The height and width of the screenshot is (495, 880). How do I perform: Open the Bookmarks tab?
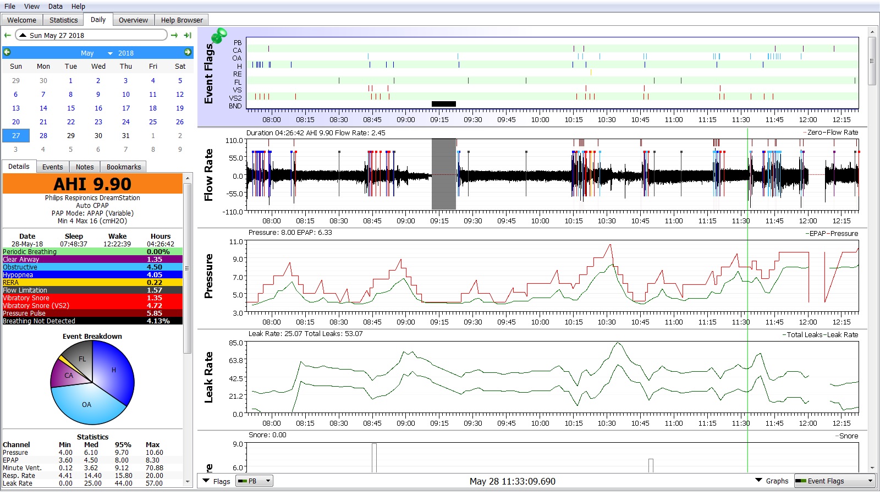point(124,167)
